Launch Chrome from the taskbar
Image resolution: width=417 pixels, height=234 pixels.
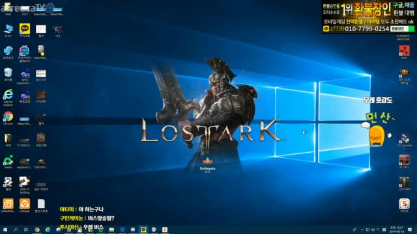click(x=37, y=229)
